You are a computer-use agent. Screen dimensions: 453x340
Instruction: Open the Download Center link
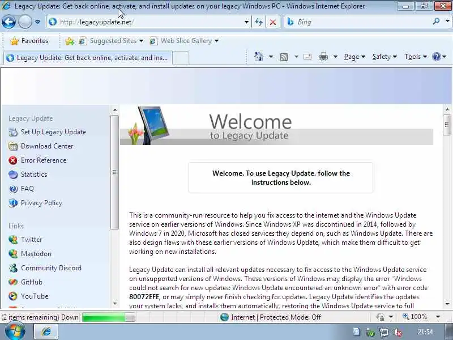[x=47, y=146]
